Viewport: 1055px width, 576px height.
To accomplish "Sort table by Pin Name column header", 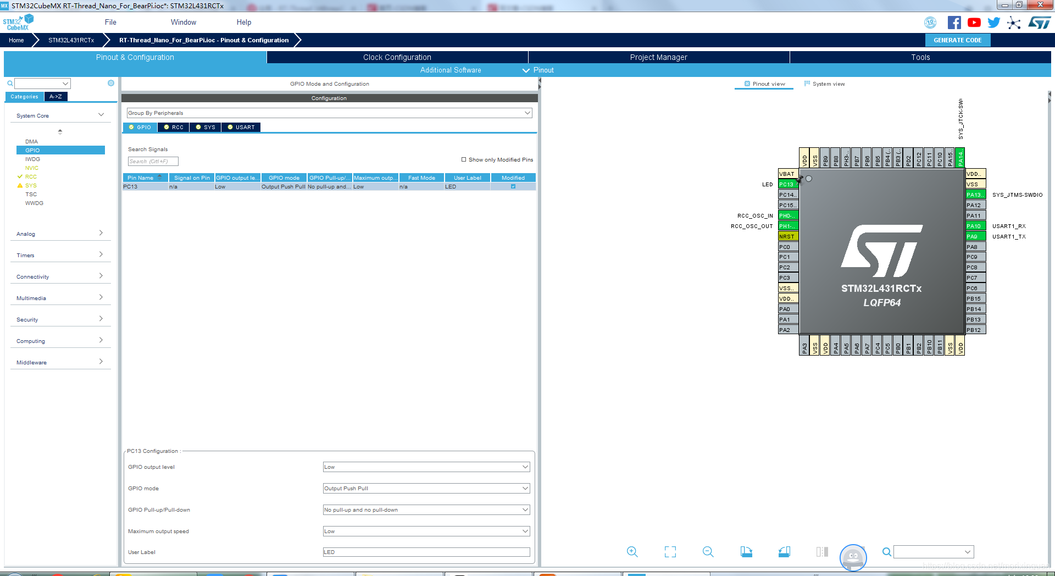I will (x=145, y=178).
